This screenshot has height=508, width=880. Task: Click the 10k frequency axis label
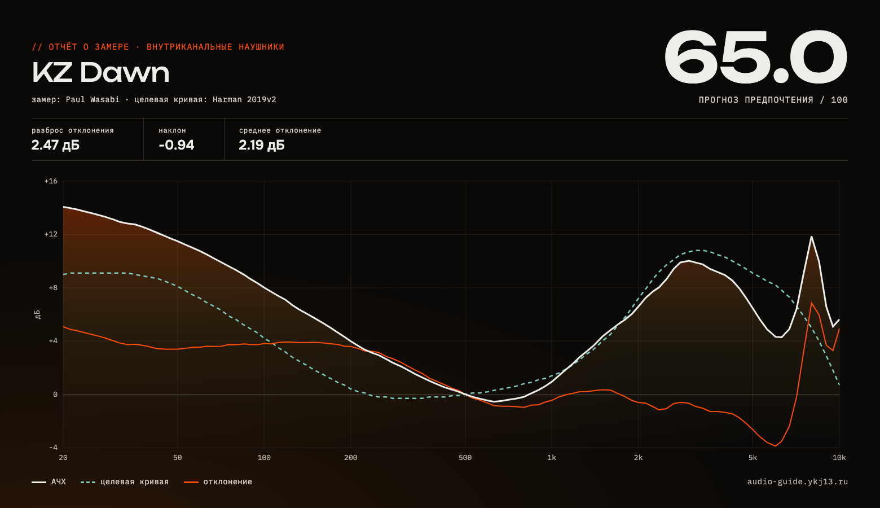pyautogui.click(x=839, y=458)
